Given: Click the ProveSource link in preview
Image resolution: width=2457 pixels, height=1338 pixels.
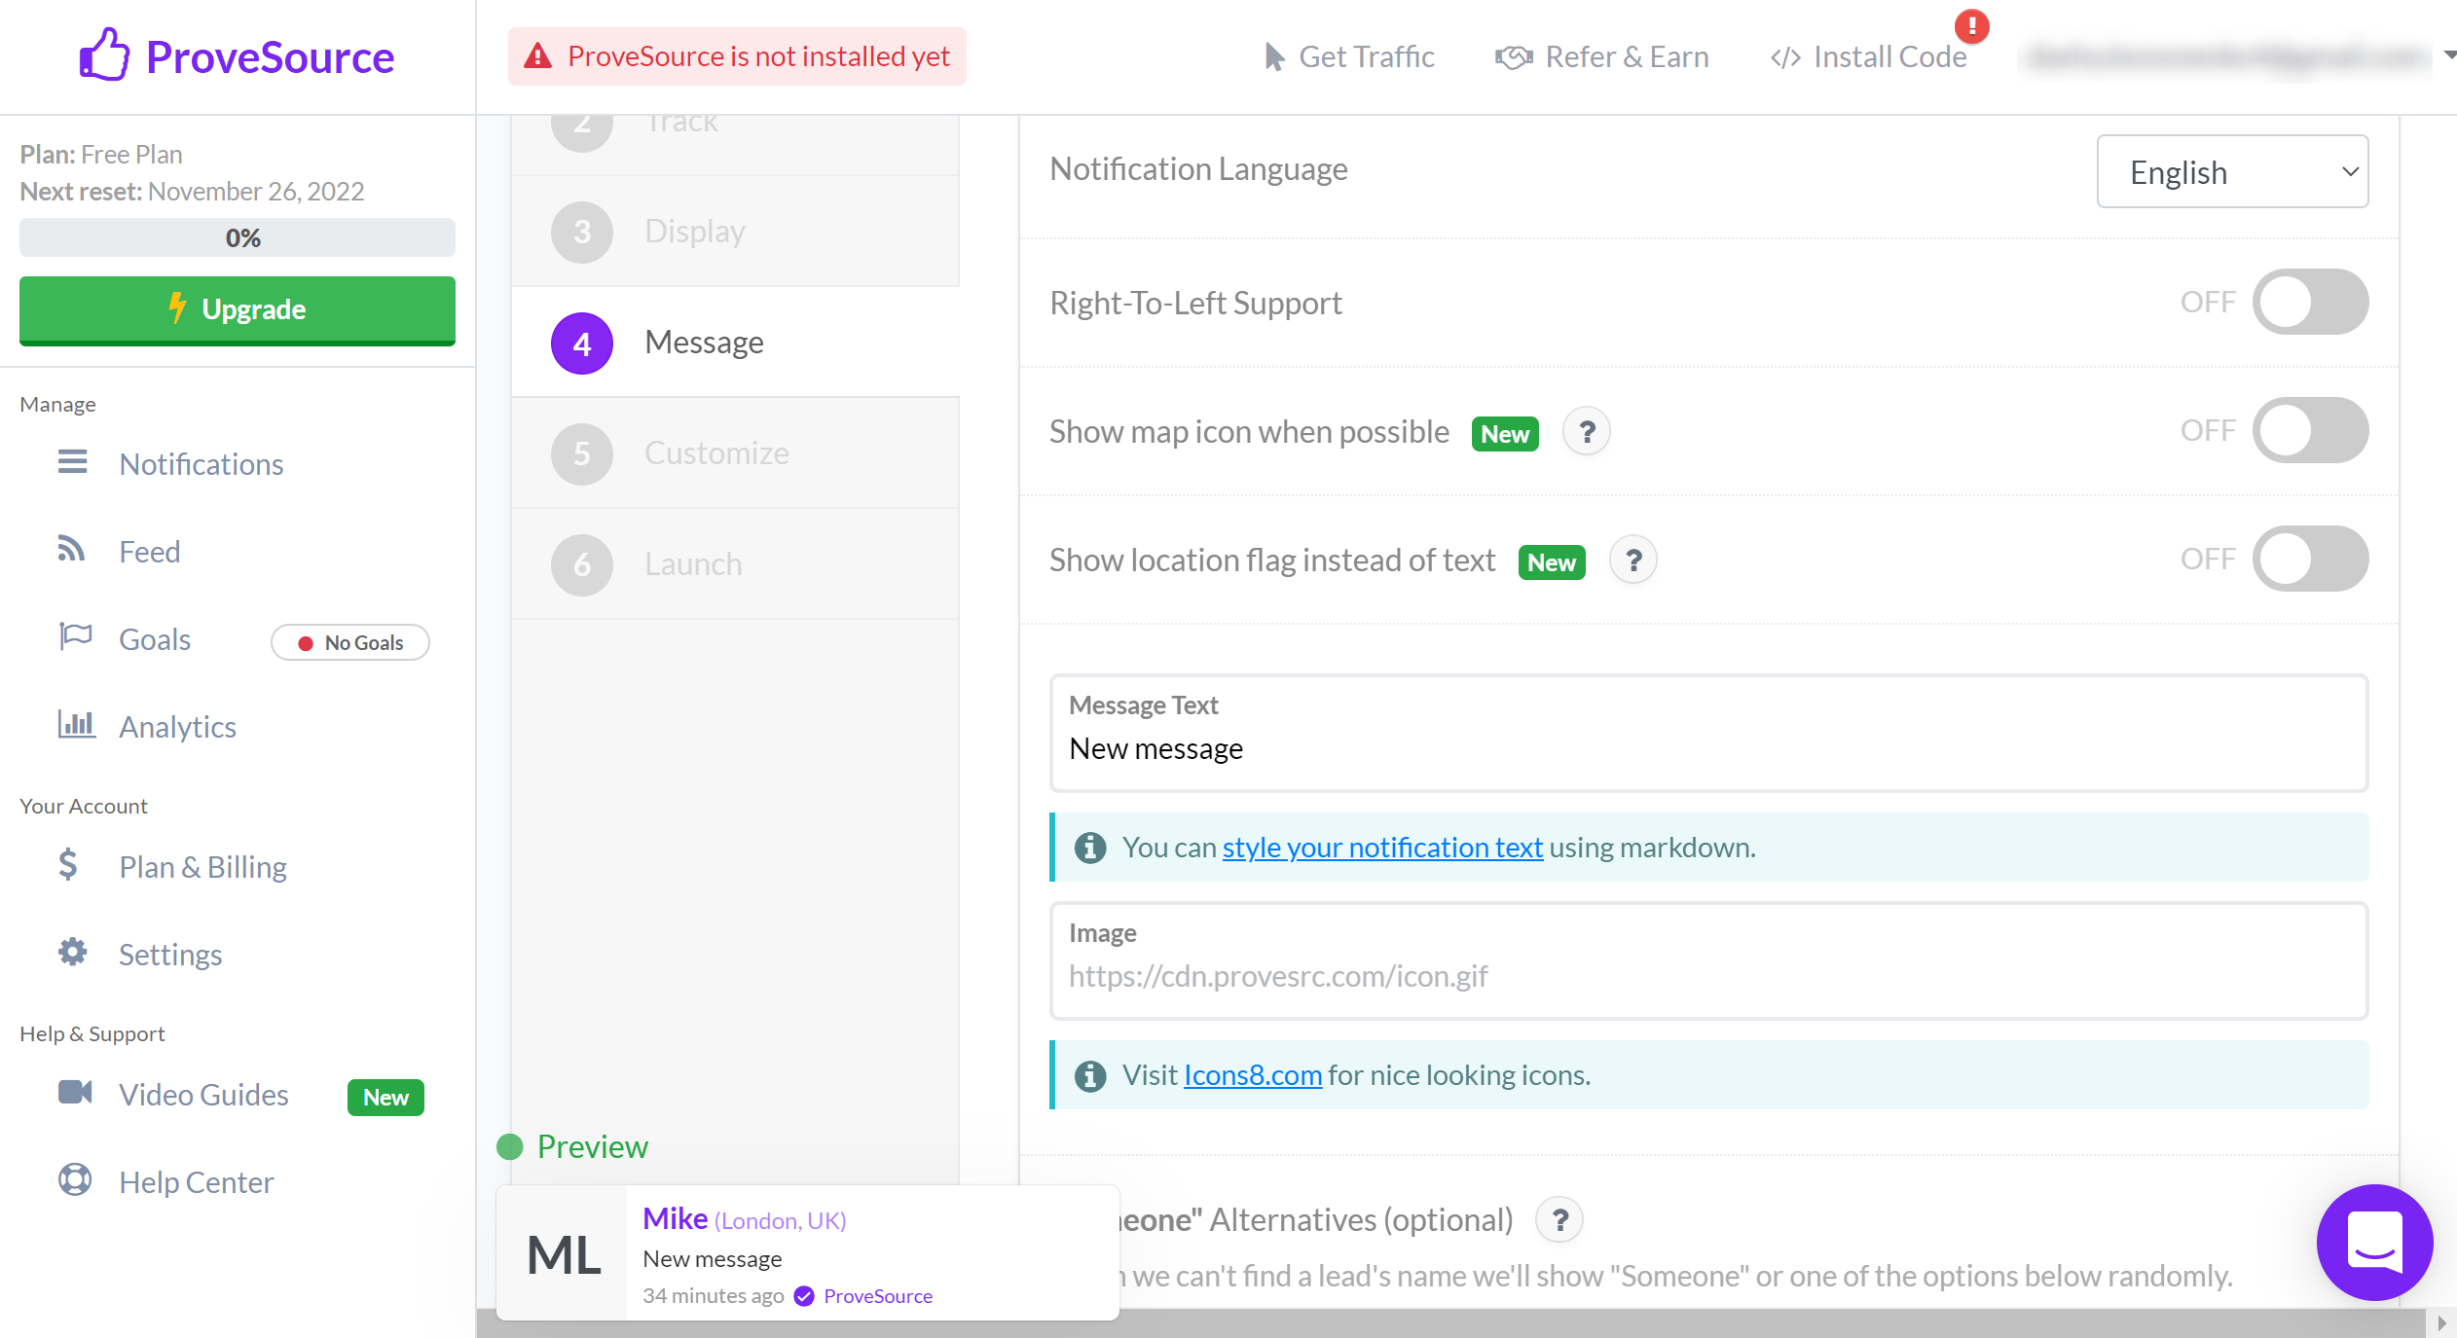Looking at the screenshot, I should [878, 1296].
